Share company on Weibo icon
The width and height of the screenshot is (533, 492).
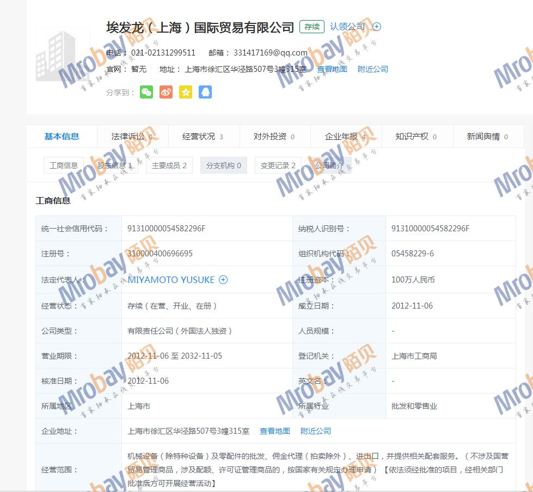(166, 92)
